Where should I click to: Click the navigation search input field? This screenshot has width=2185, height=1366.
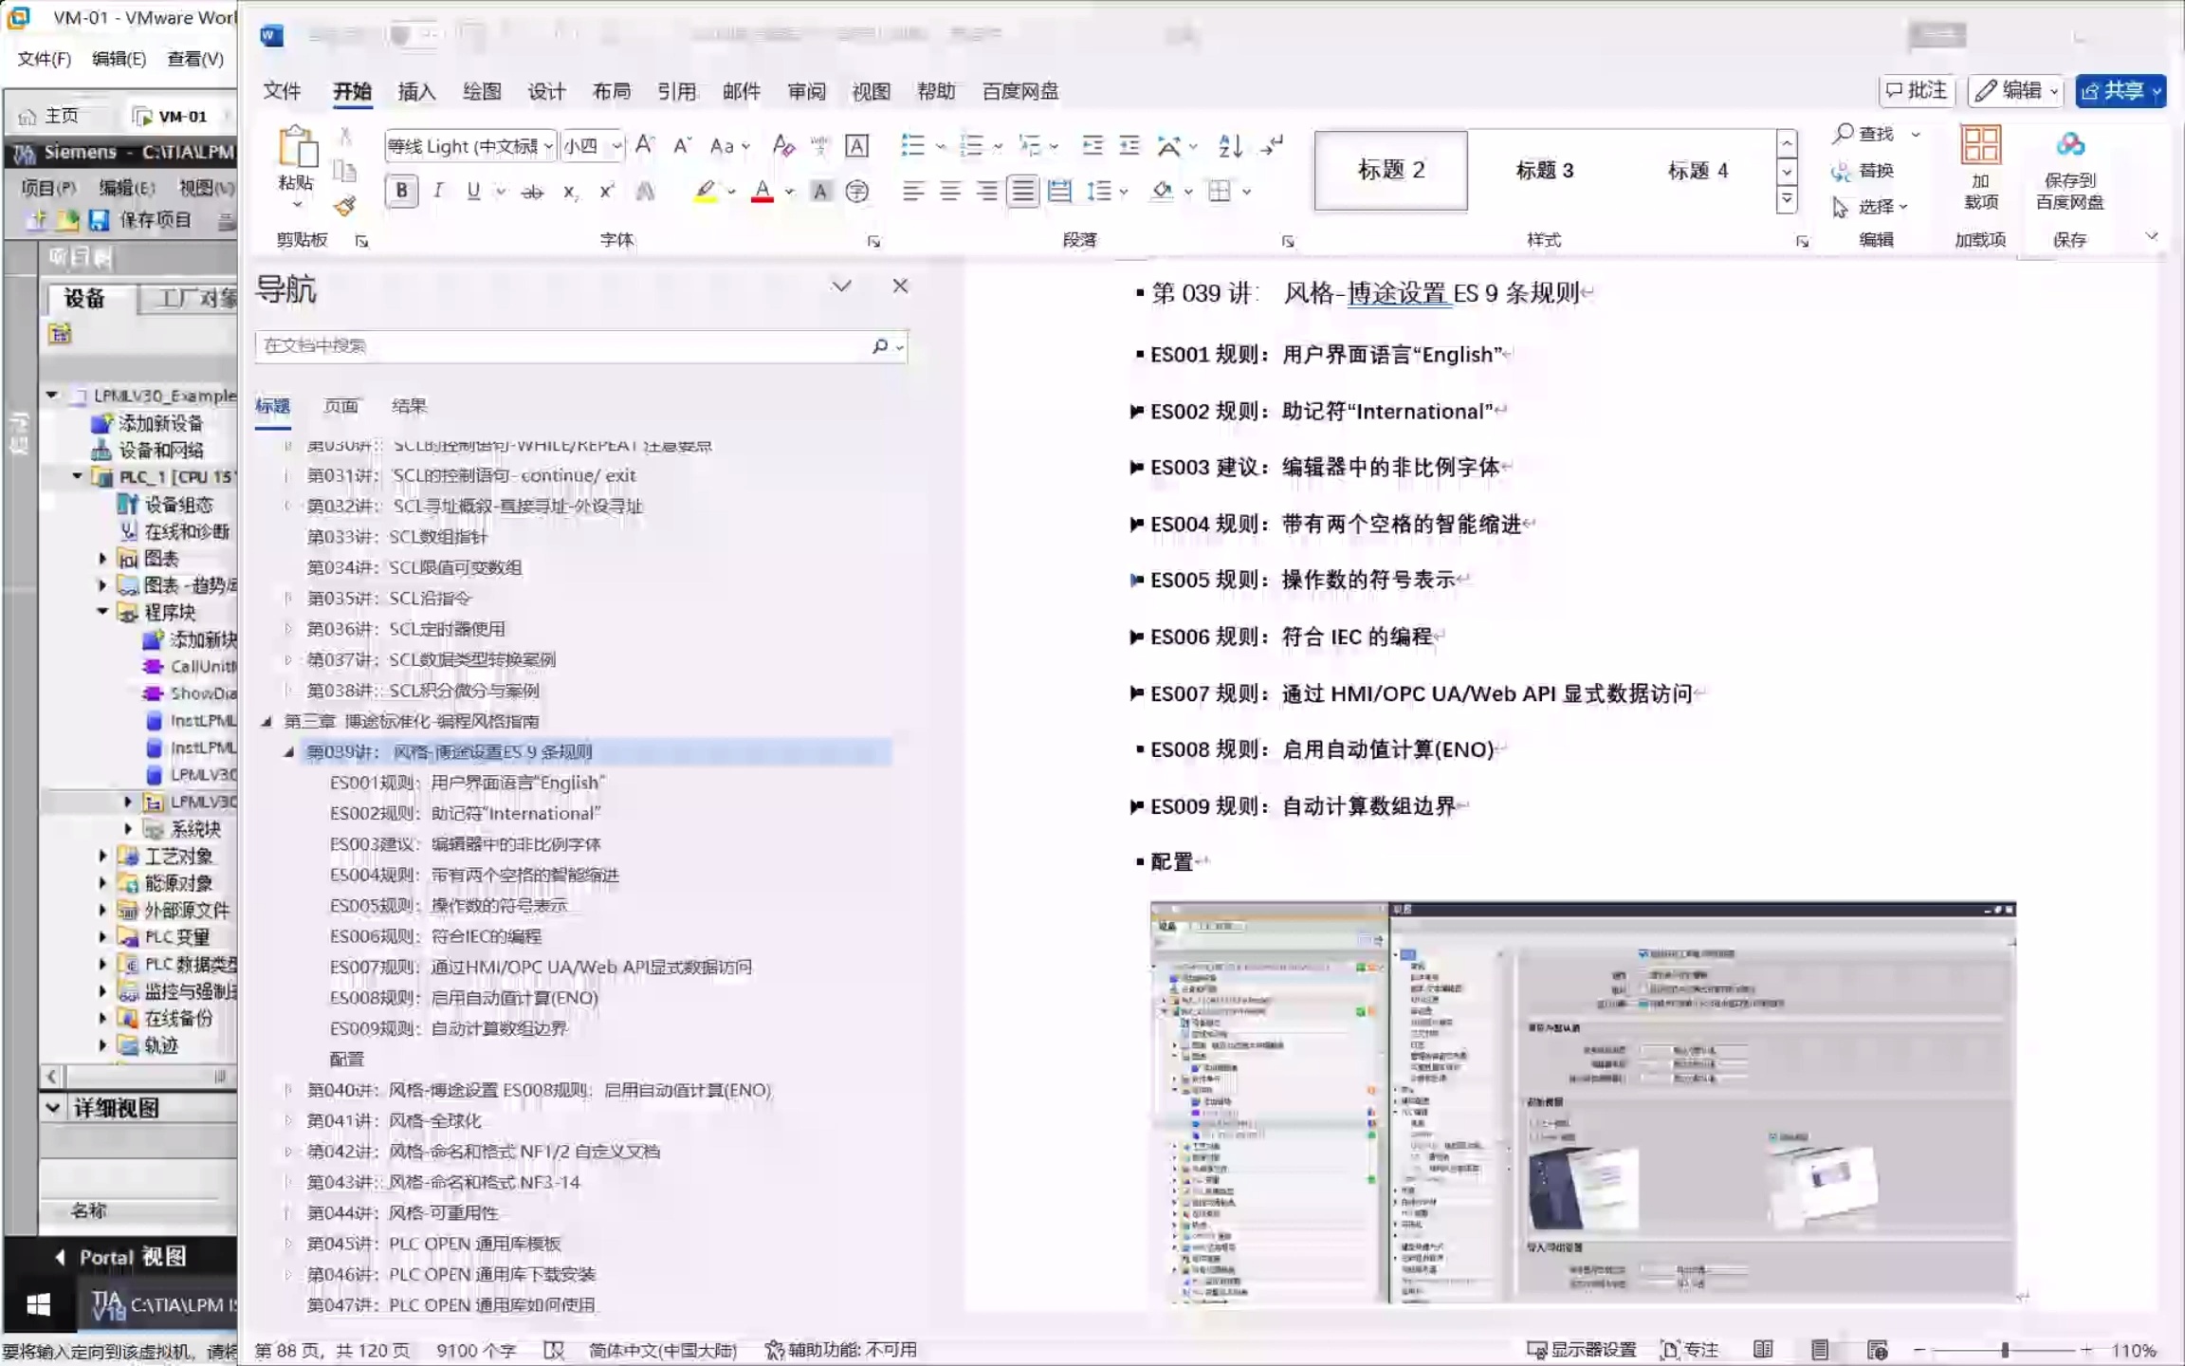coord(560,346)
